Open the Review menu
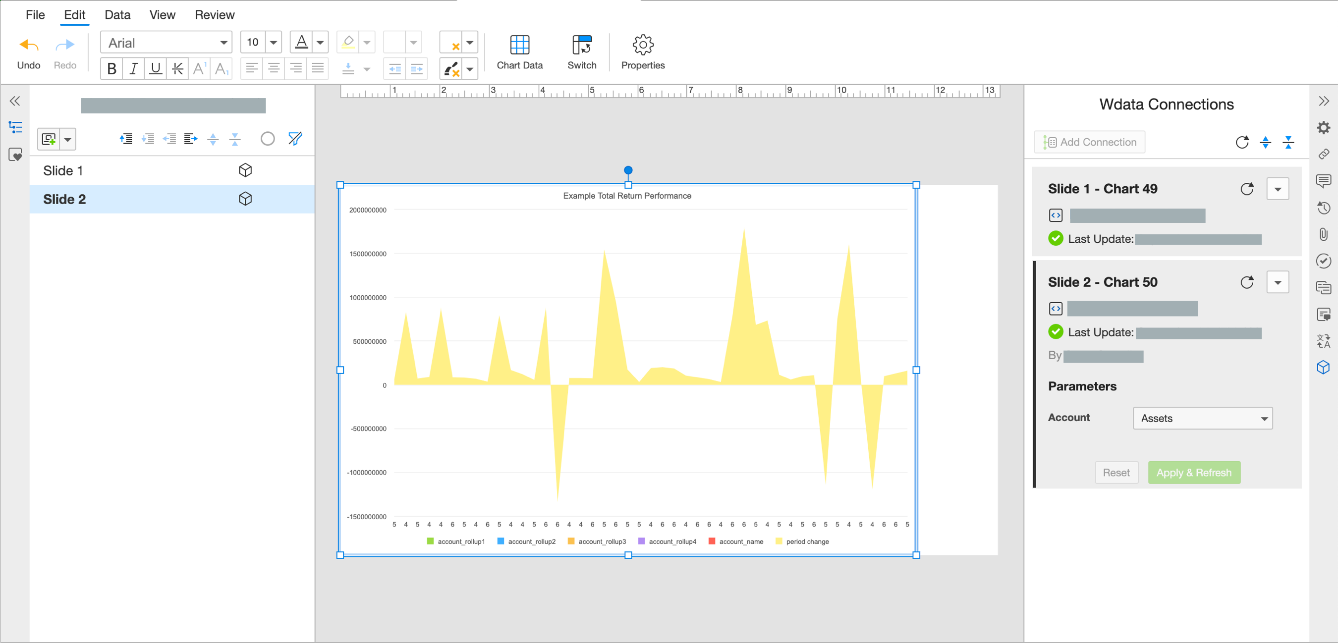The width and height of the screenshot is (1338, 643). [215, 14]
